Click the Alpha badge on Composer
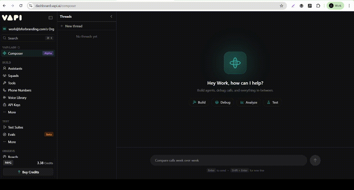Image resolution: width=354 pixels, height=190 pixels. 48,53
